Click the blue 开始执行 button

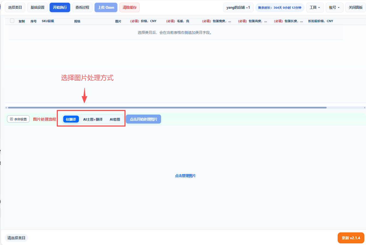point(60,7)
